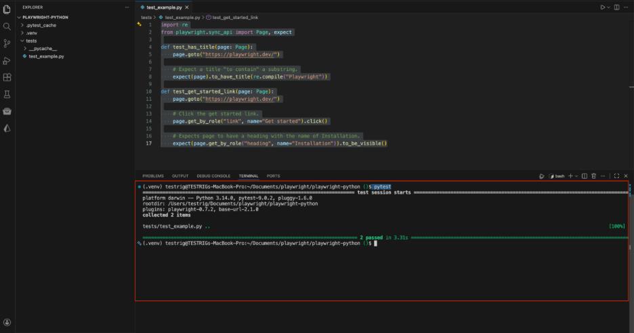Switch to the PROBLEMS panel tab

point(153,176)
